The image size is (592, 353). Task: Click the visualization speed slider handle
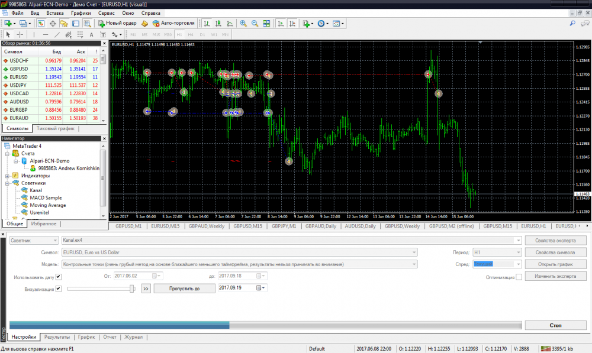pyautogui.click(x=132, y=289)
